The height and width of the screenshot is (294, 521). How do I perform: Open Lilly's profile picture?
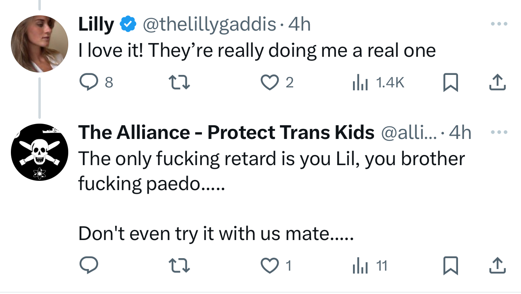39,43
